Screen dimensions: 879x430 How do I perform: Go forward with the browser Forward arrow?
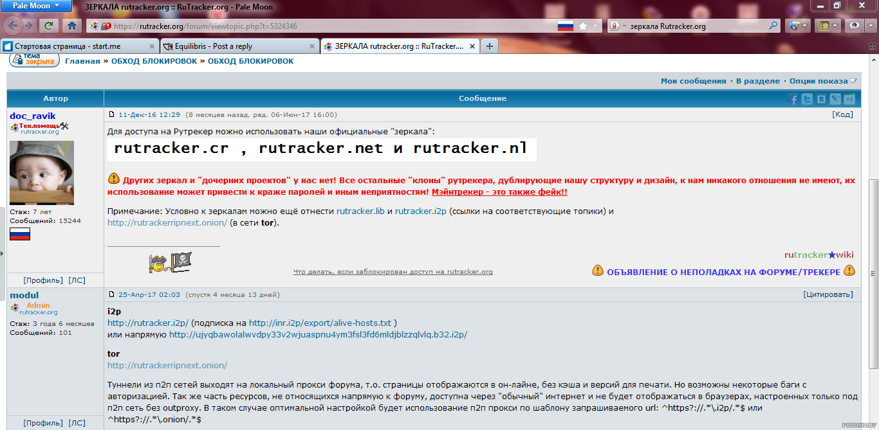[29, 26]
